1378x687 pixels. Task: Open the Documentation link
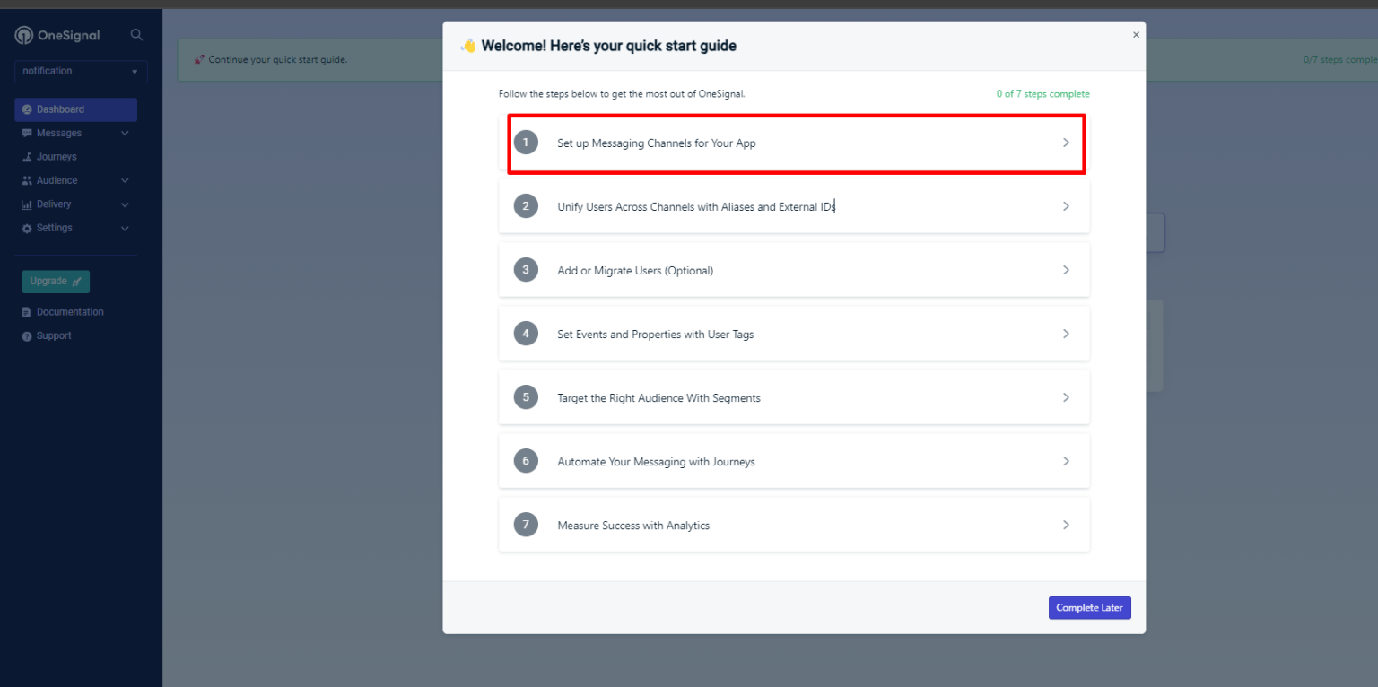coord(70,312)
